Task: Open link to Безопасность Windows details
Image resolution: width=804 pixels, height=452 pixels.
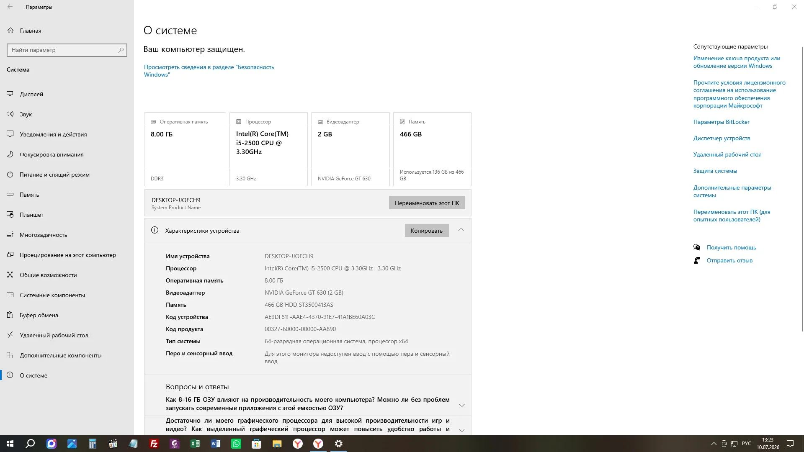Action: [209, 71]
